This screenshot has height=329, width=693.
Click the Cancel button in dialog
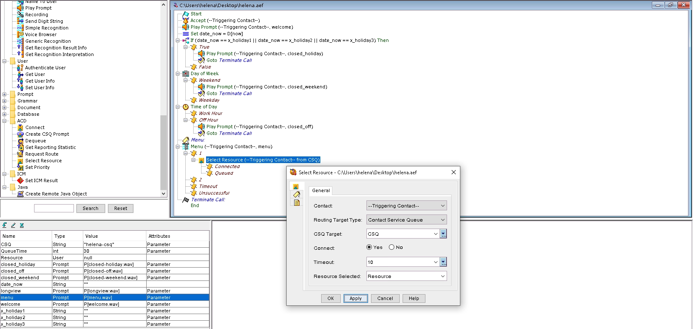(385, 298)
